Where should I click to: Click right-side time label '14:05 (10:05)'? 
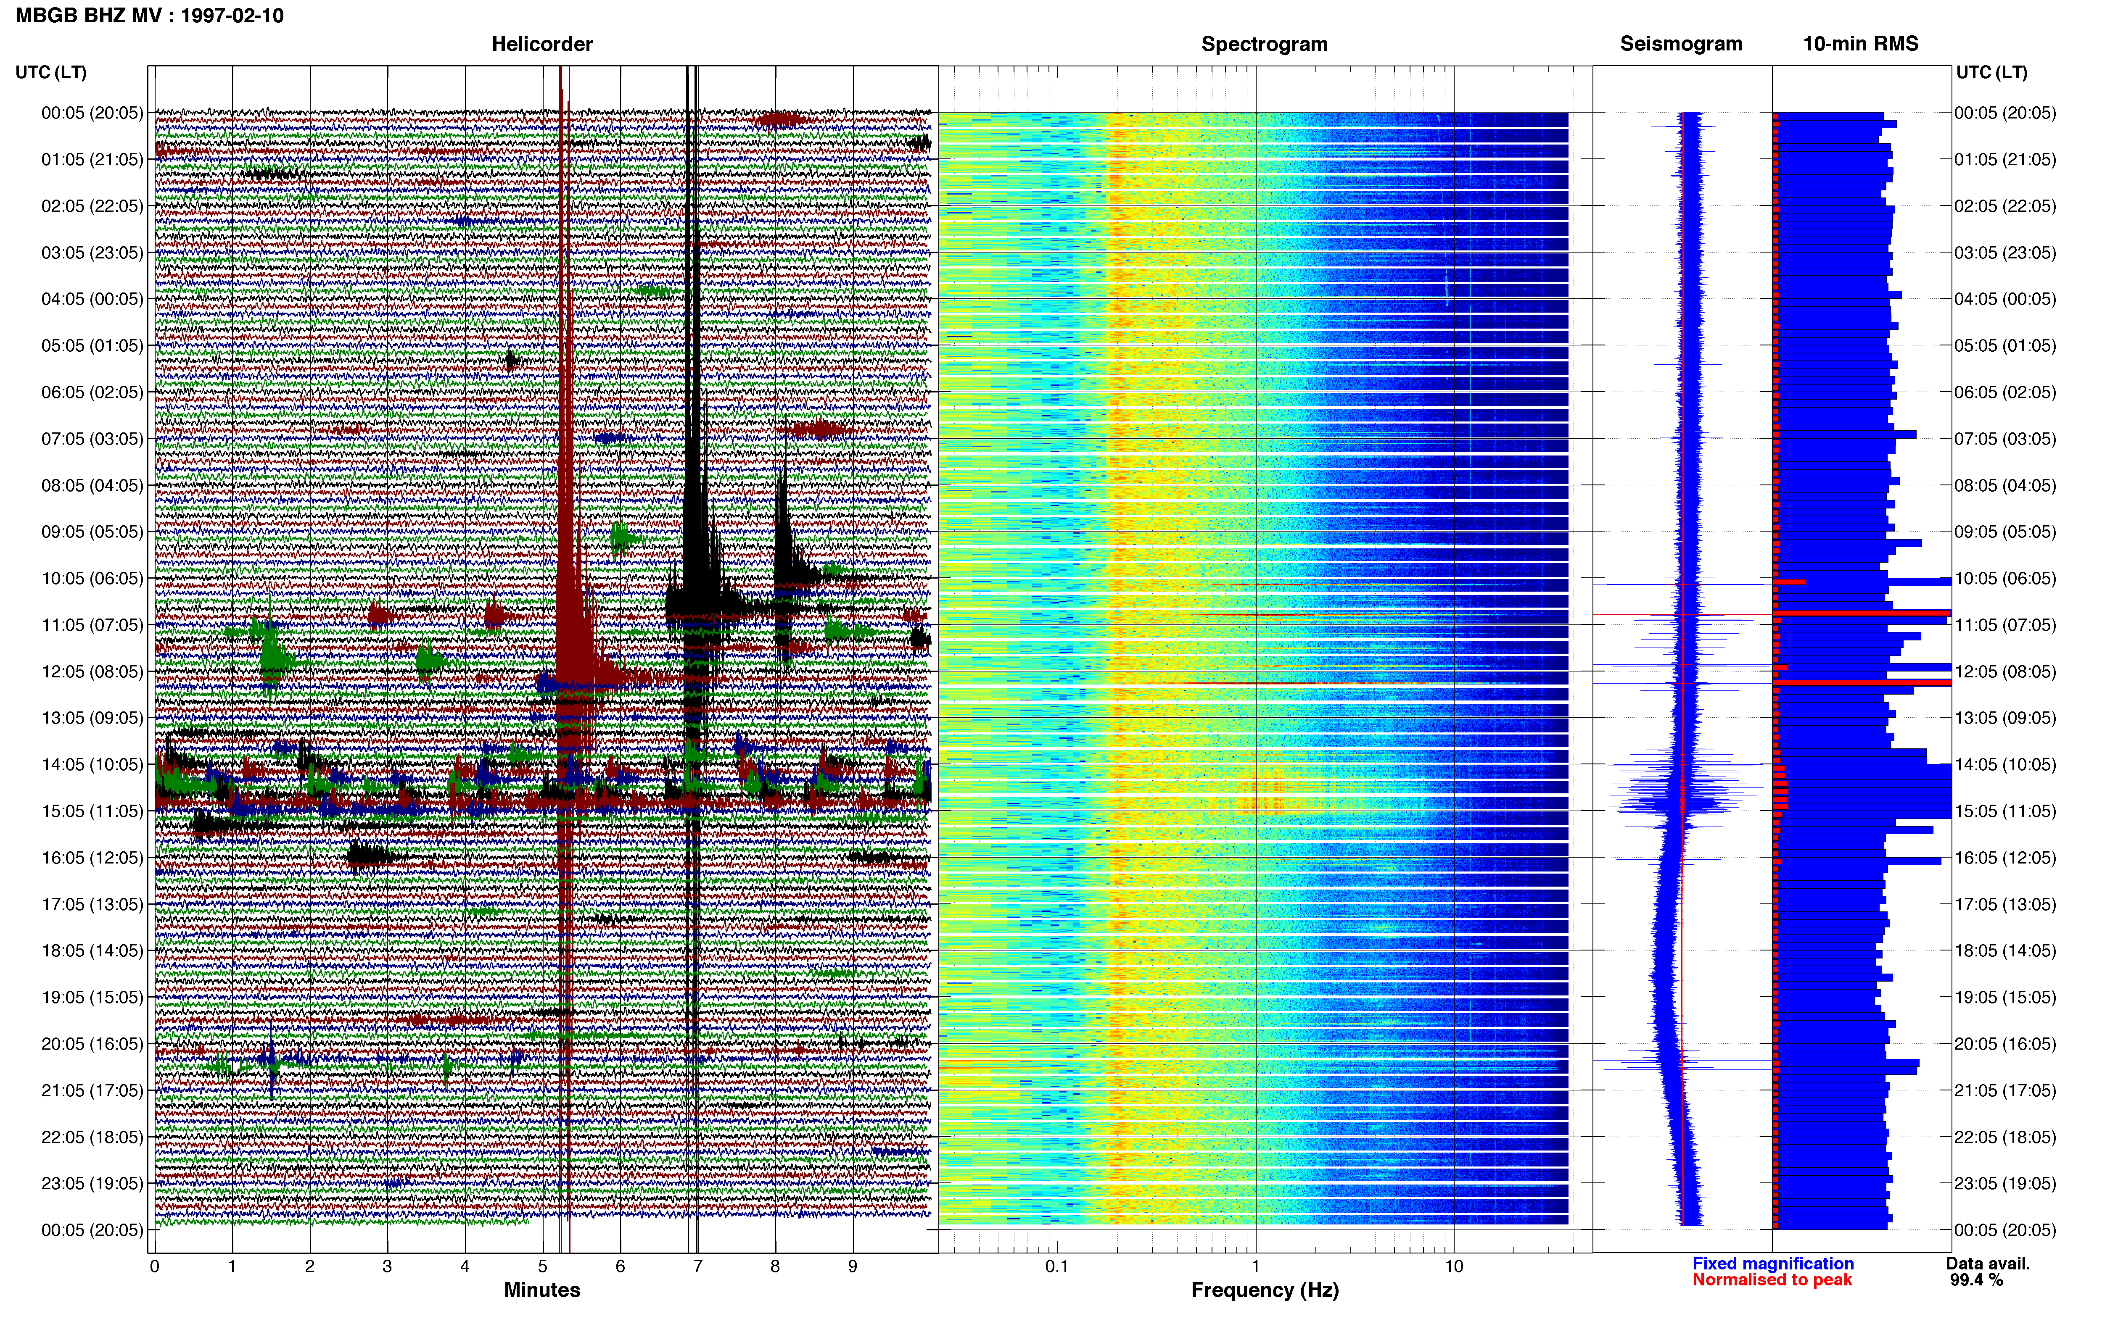tap(2005, 765)
